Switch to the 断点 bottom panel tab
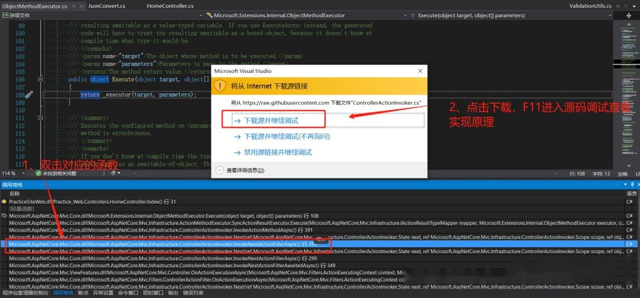The image size is (640, 298). tap(83, 293)
